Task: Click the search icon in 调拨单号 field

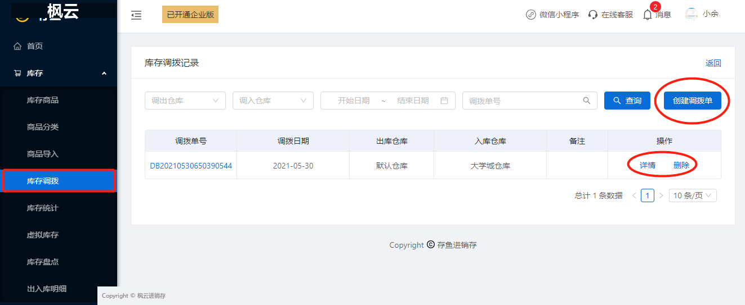Action: tap(587, 101)
